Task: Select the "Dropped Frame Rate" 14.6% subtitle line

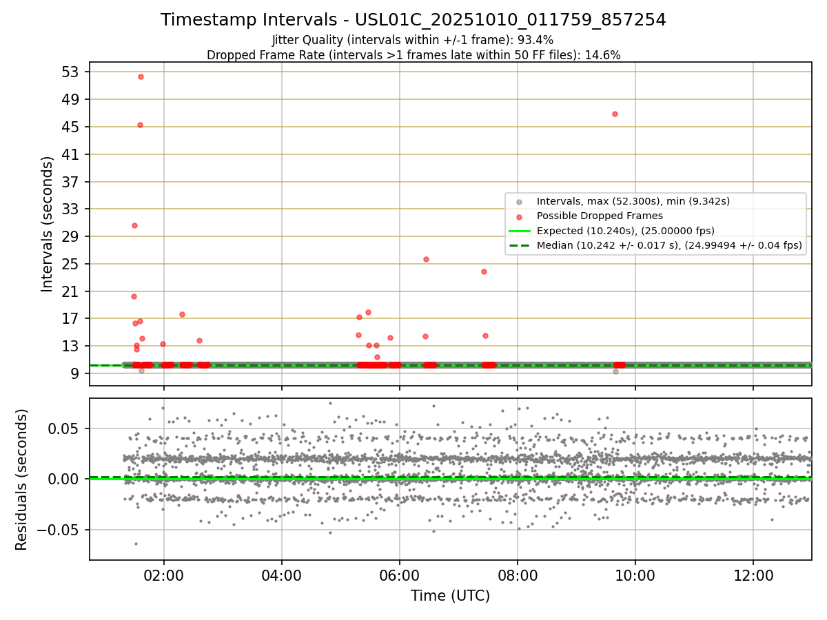Action: click(x=413, y=55)
